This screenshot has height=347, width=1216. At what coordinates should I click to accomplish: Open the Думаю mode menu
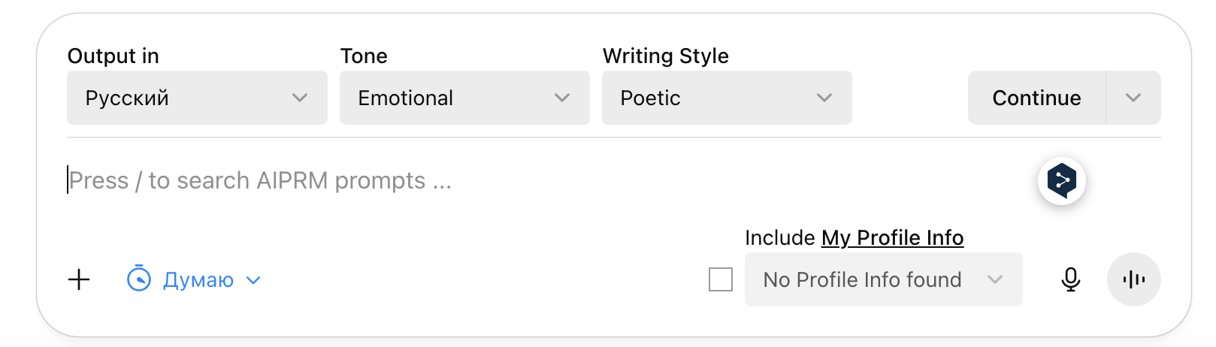pos(198,280)
